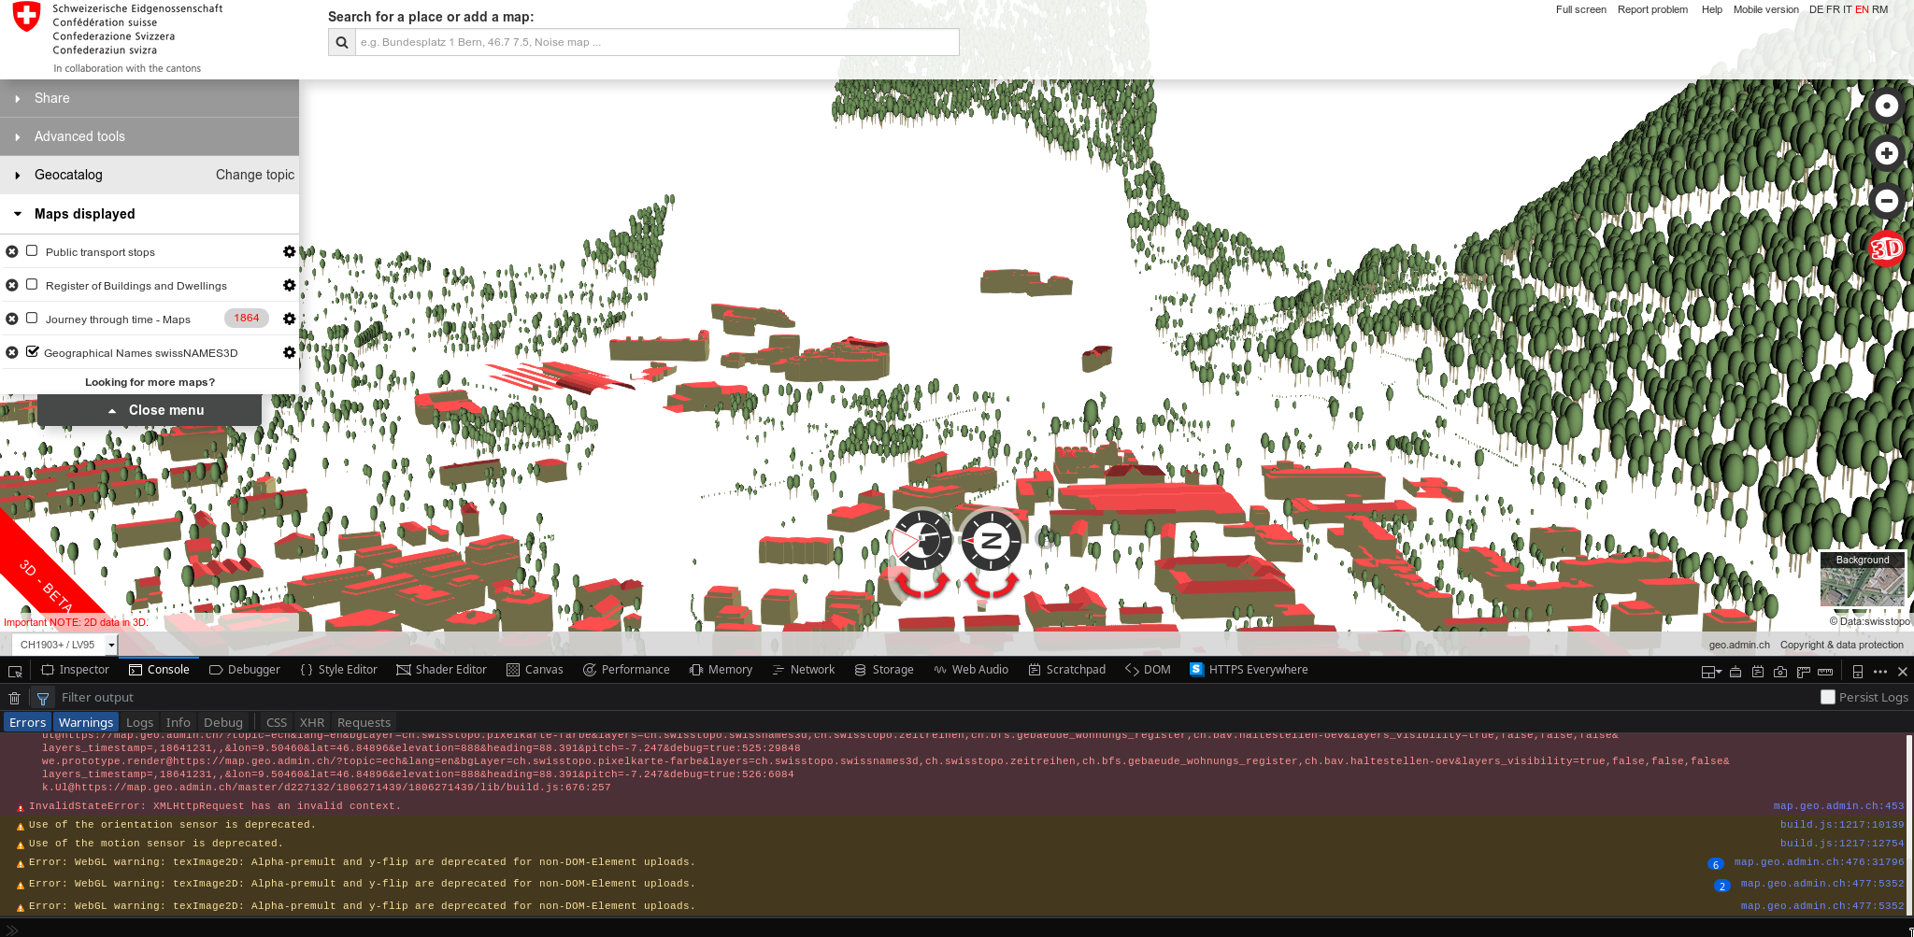
Task: Click the geolocation target button
Action: click(1887, 106)
